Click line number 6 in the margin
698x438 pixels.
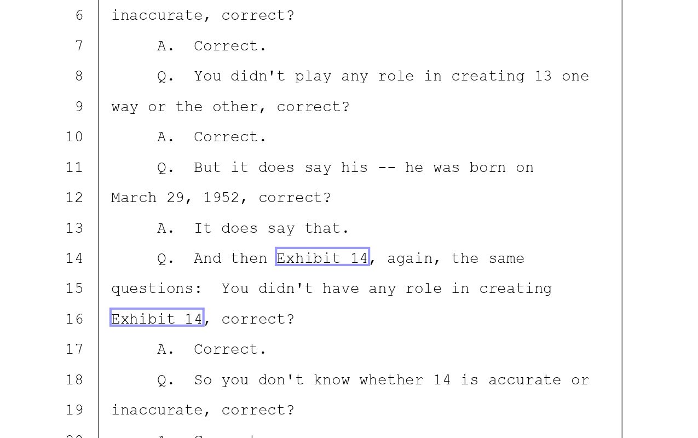[x=79, y=15]
